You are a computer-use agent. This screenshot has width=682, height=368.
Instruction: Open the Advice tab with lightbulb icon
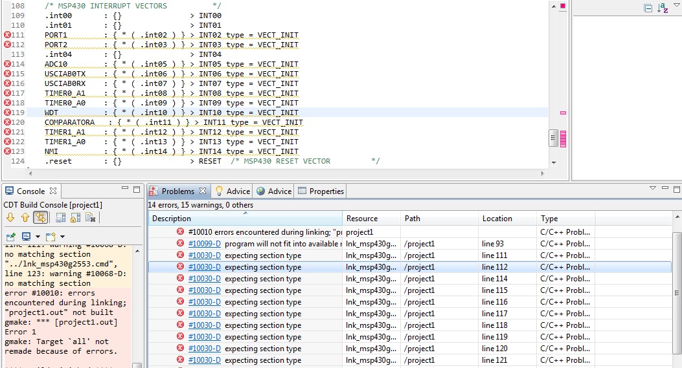(233, 191)
